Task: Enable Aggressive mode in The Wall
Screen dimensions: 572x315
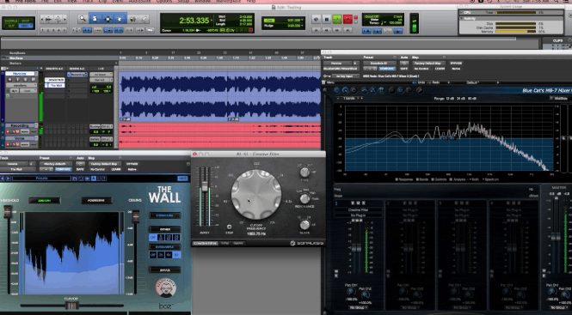Action: 96,200
